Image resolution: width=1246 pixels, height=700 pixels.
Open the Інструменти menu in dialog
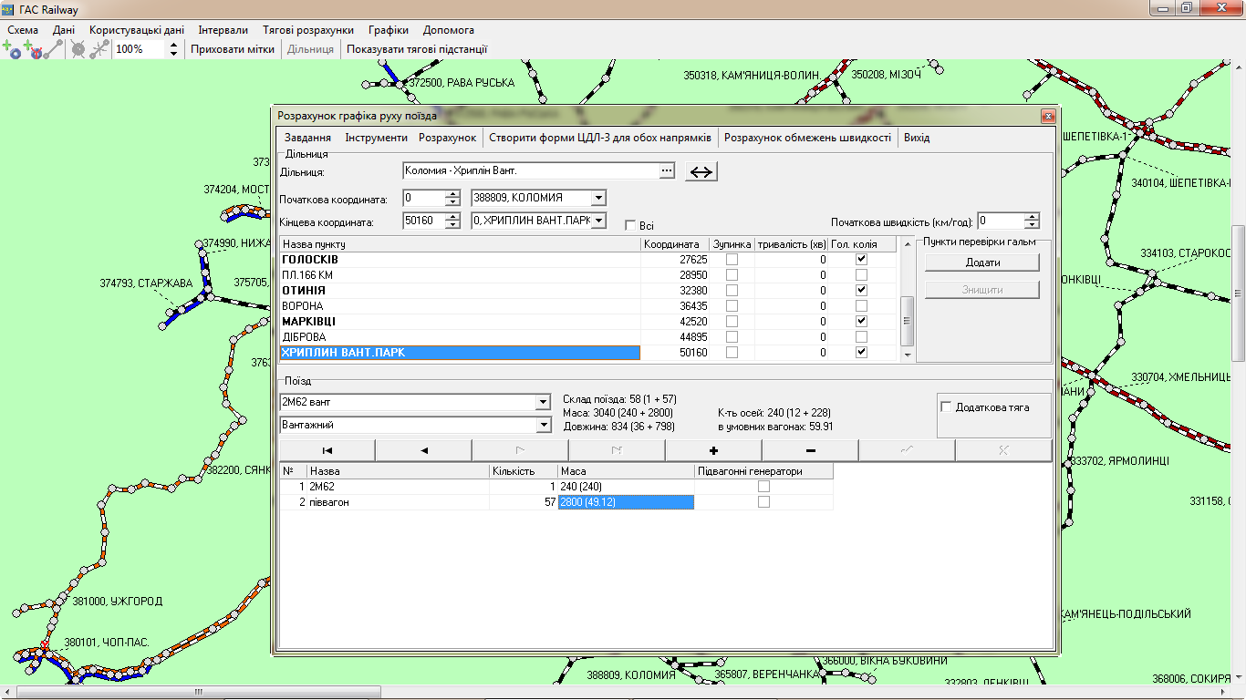[376, 138]
